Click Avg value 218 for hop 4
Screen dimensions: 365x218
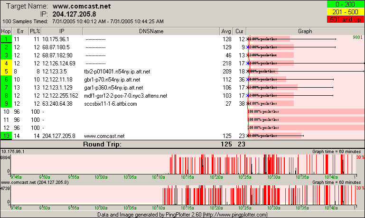pyautogui.click(x=227, y=63)
